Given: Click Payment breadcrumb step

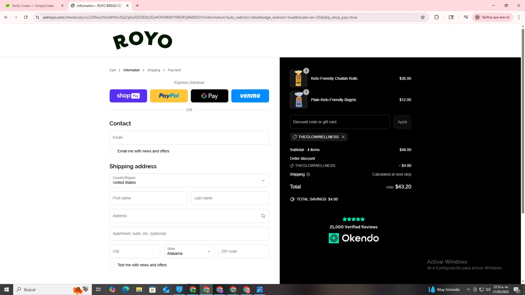Looking at the screenshot, I should [x=174, y=70].
